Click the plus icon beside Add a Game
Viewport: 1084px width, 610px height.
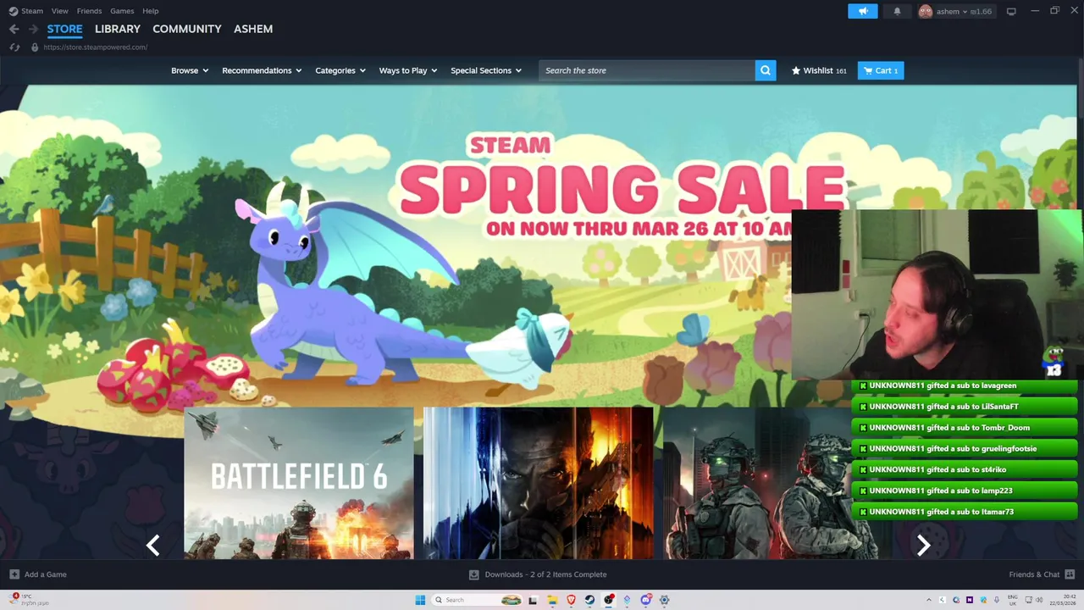pos(14,574)
